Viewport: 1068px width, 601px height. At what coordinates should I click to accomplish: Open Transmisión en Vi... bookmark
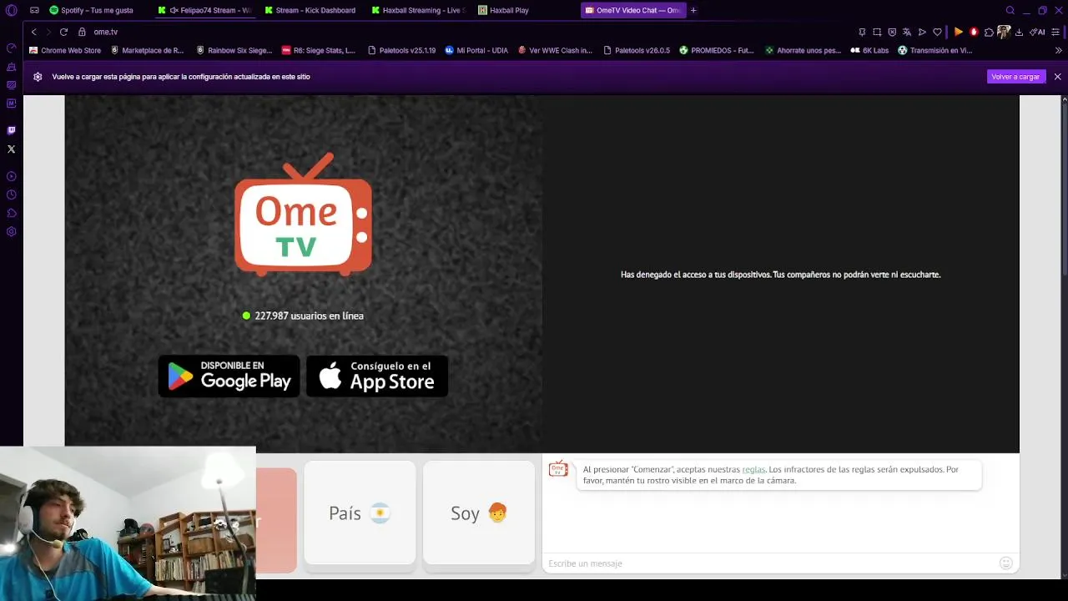point(934,50)
